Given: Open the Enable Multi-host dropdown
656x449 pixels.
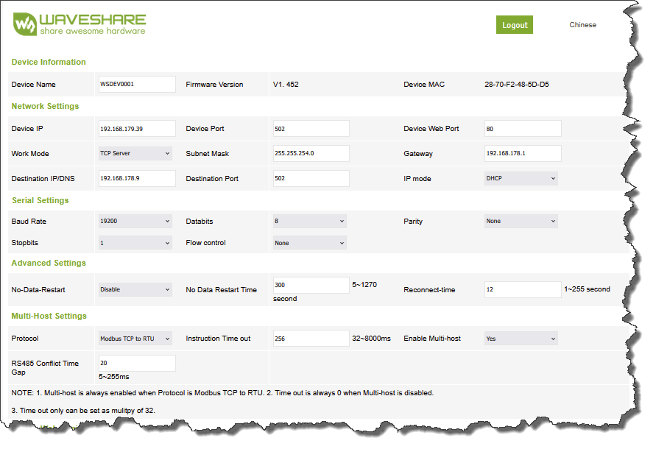Looking at the screenshot, I should pyautogui.click(x=521, y=339).
